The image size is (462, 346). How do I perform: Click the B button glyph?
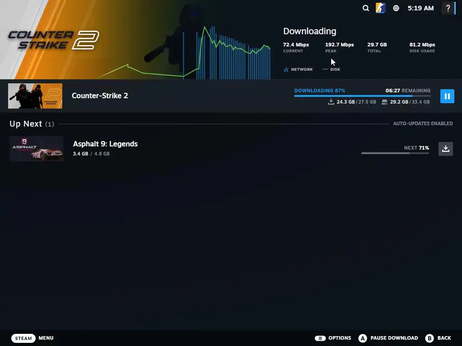430,338
